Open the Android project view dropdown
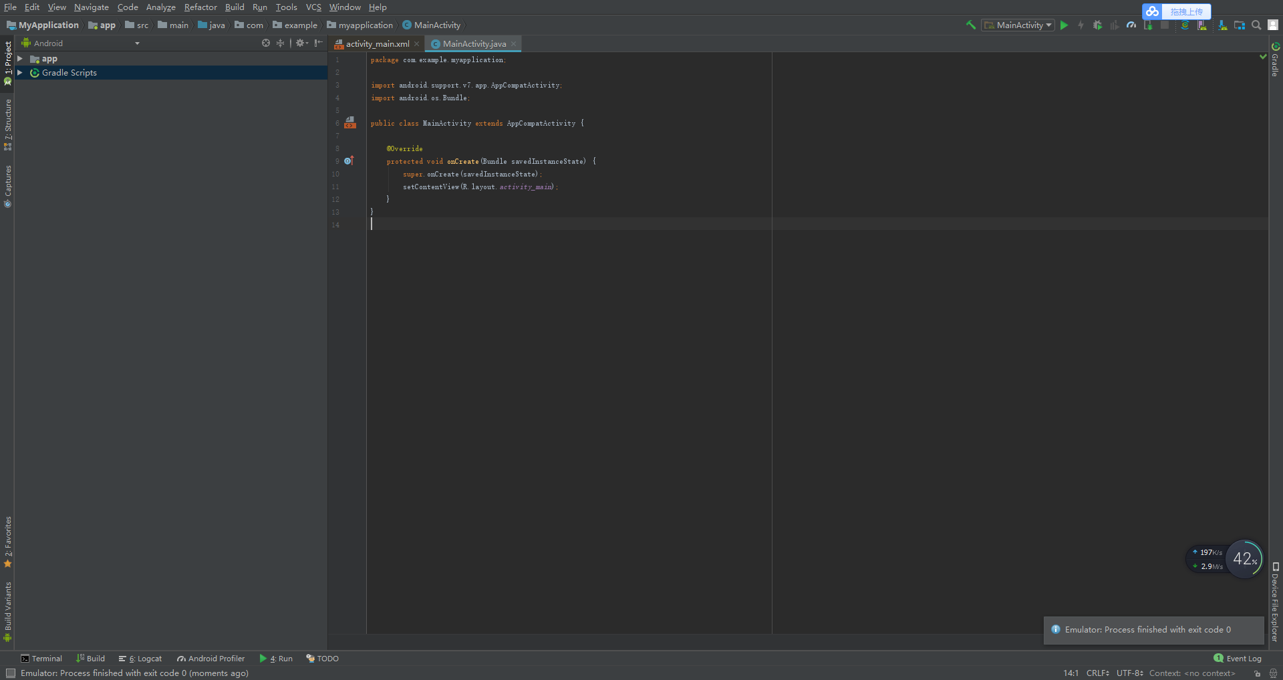Screen dimensions: 1283x680 click(81, 43)
